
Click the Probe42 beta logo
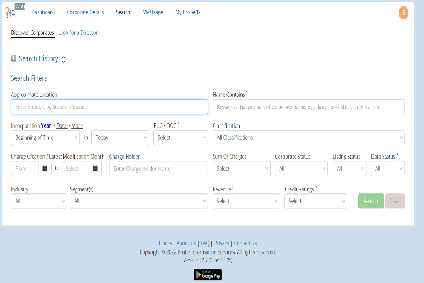point(15,11)
